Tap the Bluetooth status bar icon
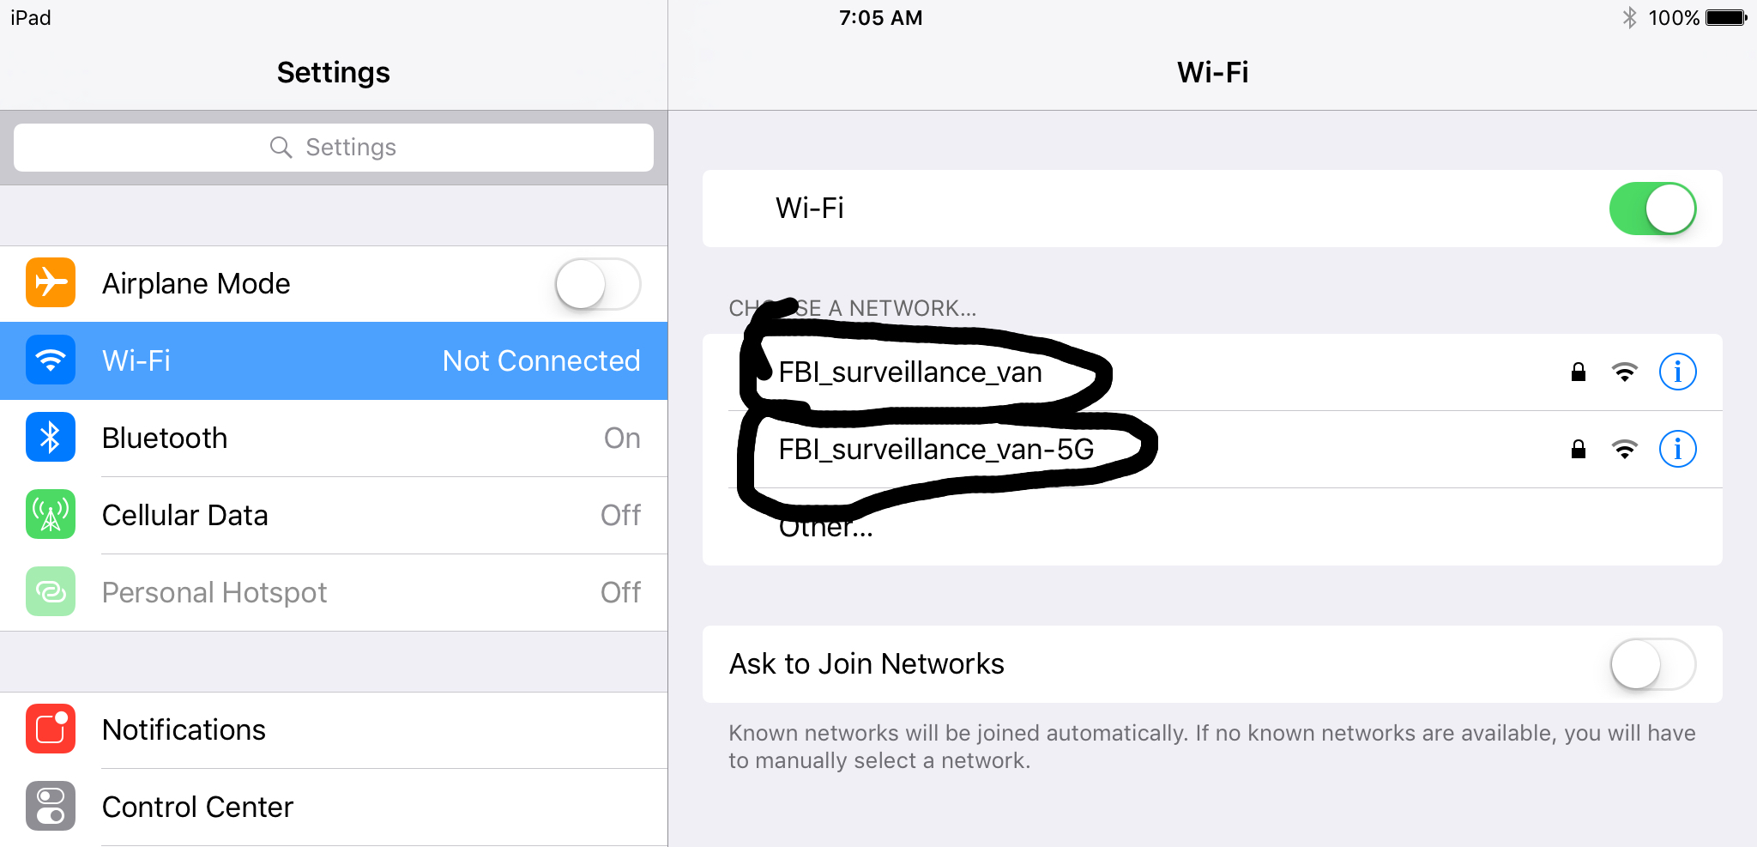 [1629, 17]
